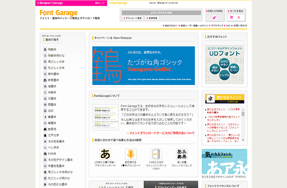
Task: Open the フォントレンタル シリーズ news link
Action: 223,128
